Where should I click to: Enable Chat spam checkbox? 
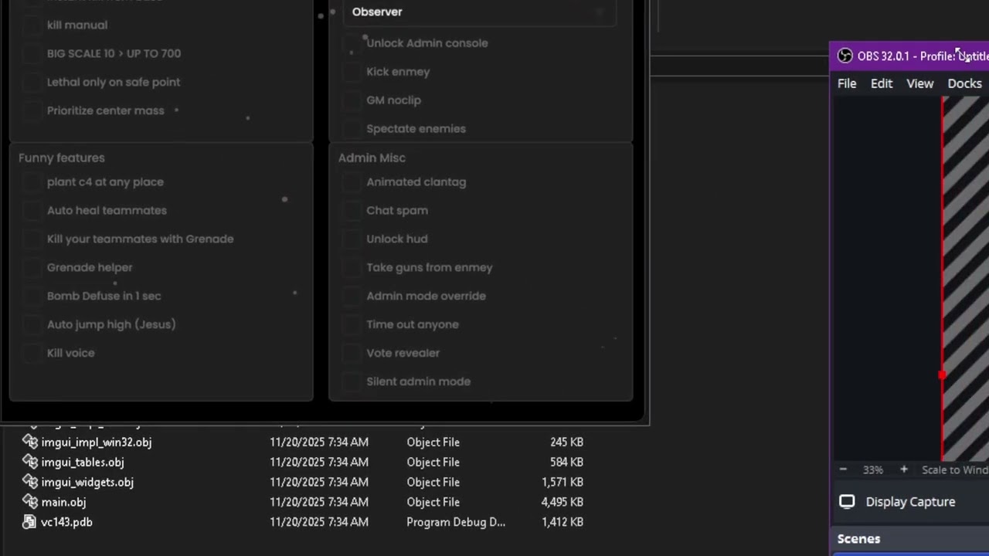tap(352, 211)
